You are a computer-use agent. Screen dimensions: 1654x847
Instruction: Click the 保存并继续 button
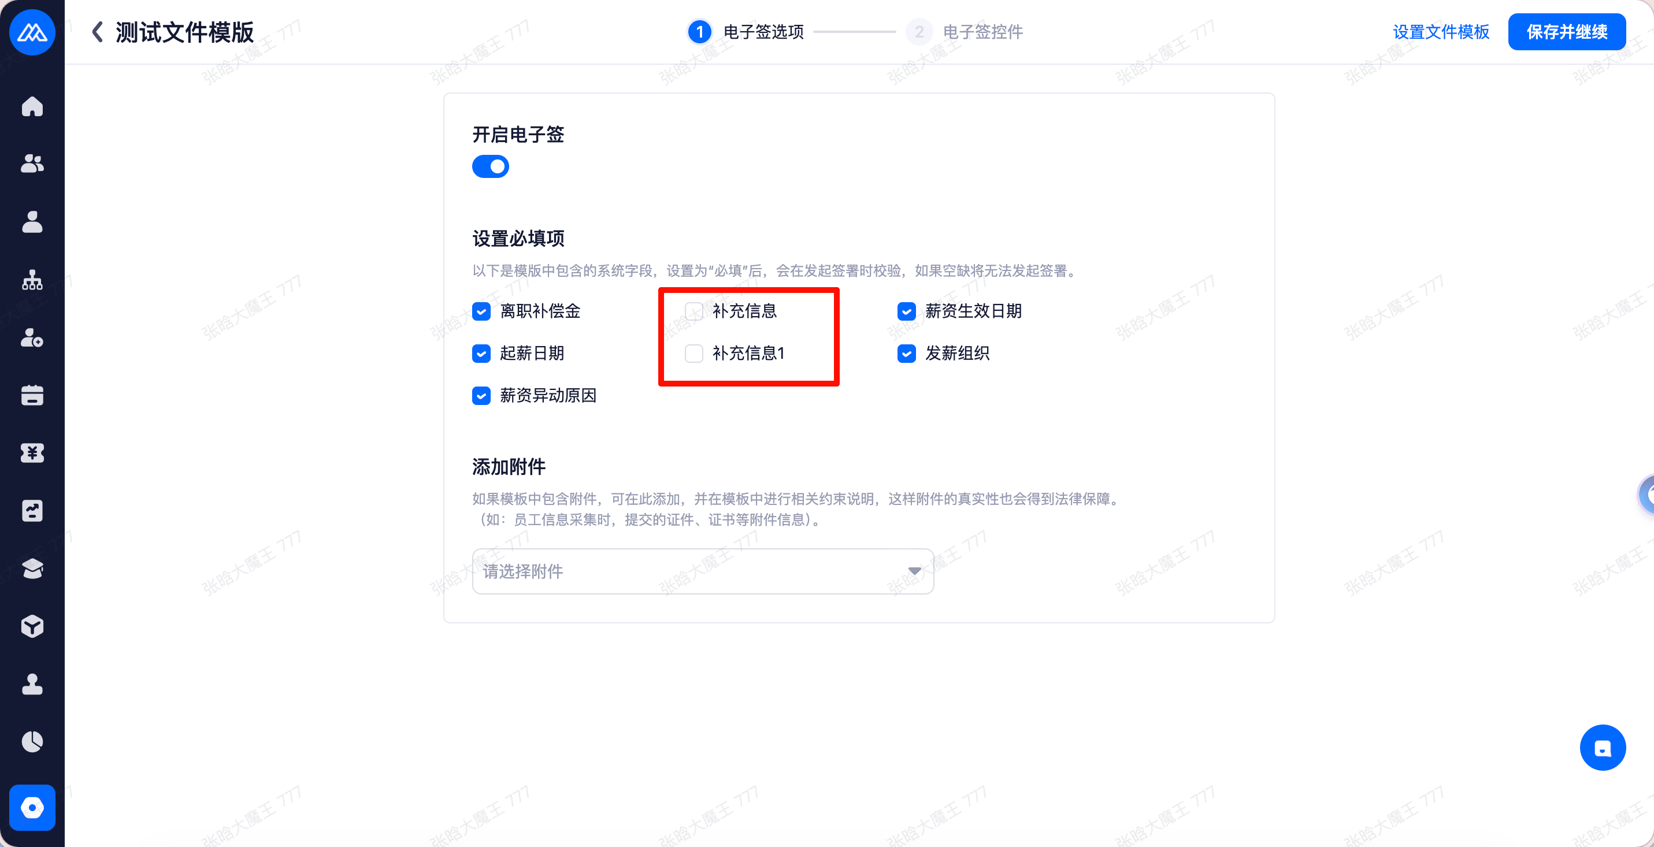pyautogui.click(x=1567, y=31)
